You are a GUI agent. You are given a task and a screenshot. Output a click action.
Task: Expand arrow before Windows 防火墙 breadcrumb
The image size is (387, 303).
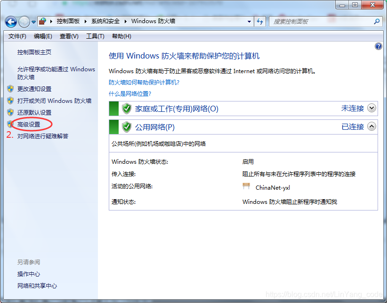[125, 22]
